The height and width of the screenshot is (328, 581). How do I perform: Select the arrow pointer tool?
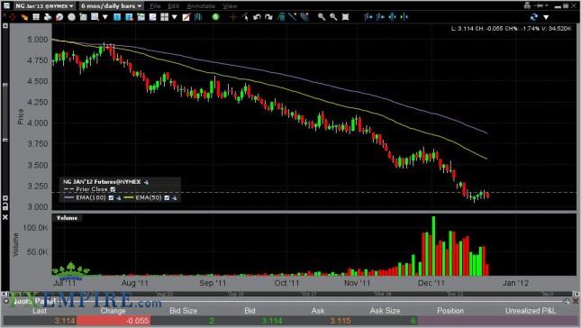click(245, 17)
